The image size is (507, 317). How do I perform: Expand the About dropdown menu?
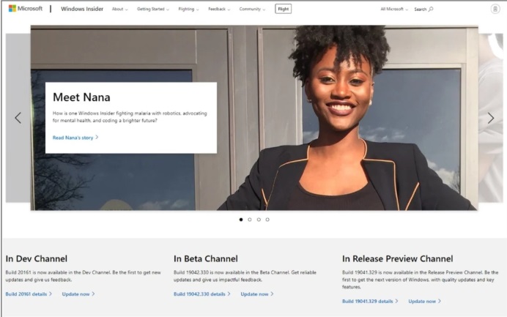119,10
